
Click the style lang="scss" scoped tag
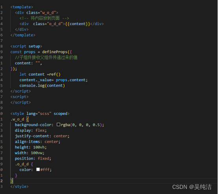coord(40,114)
